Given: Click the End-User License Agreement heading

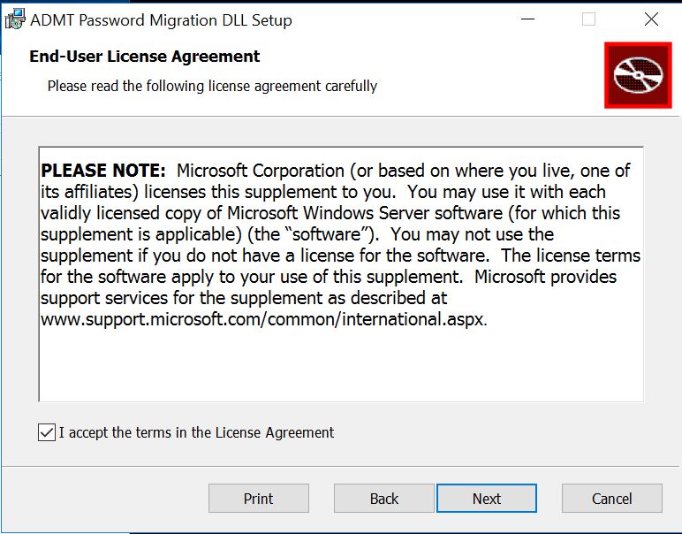Looking at the screenshot, I should pyautogui.click(x=144, y=57).
